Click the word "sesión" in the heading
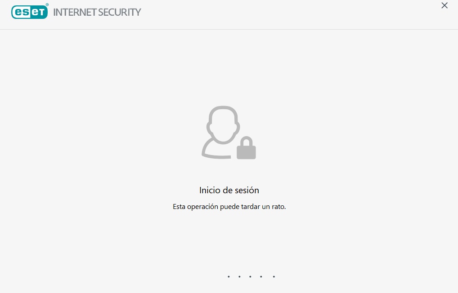 tap(247, 190)
